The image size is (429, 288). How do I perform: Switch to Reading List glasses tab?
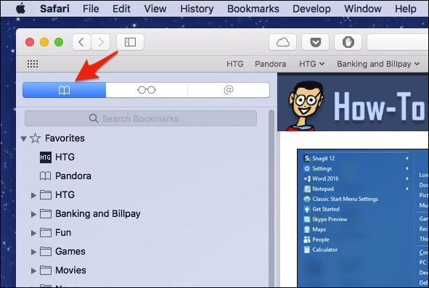[147, 90]
